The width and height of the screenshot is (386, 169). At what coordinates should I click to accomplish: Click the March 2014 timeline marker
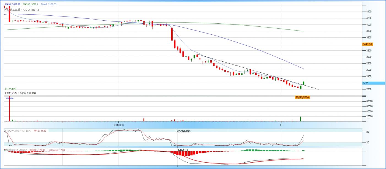(119, 125)
